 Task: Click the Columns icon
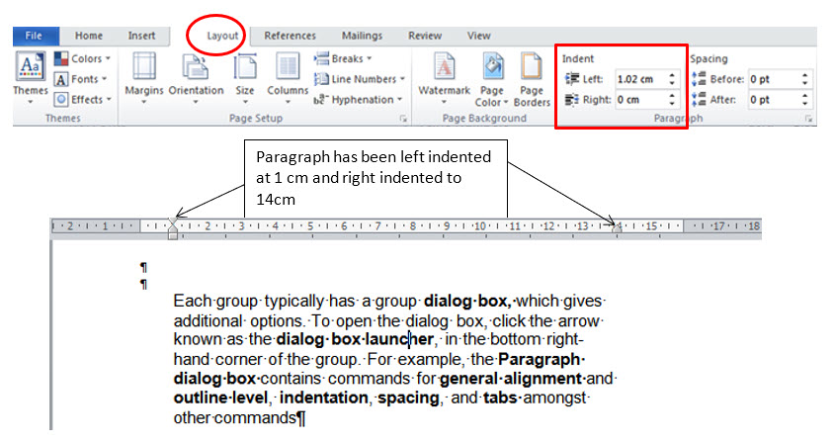[x=288, y=66]
